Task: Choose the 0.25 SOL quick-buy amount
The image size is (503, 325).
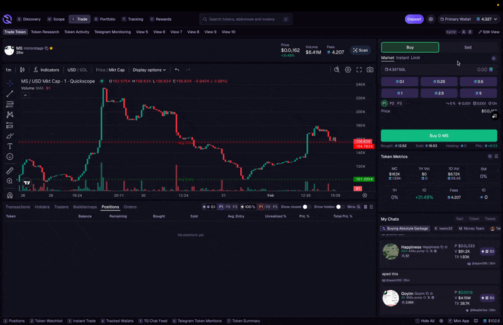Action: (439, 82)
